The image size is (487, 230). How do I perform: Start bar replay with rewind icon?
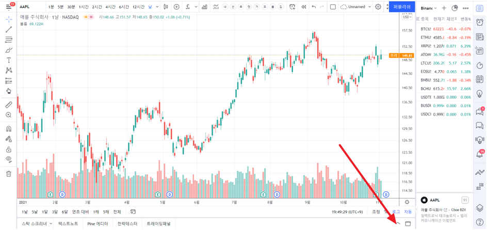tap(304, 7)
